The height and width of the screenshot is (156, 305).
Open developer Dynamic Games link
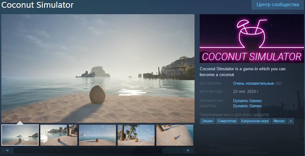(x=247, y=101)
